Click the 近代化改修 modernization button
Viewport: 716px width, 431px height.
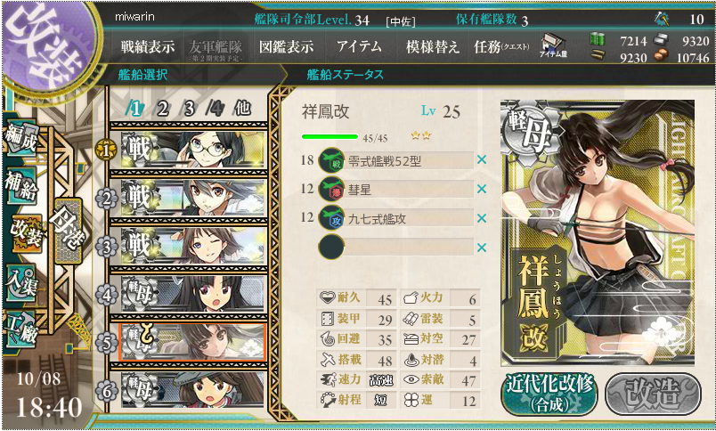549,394
